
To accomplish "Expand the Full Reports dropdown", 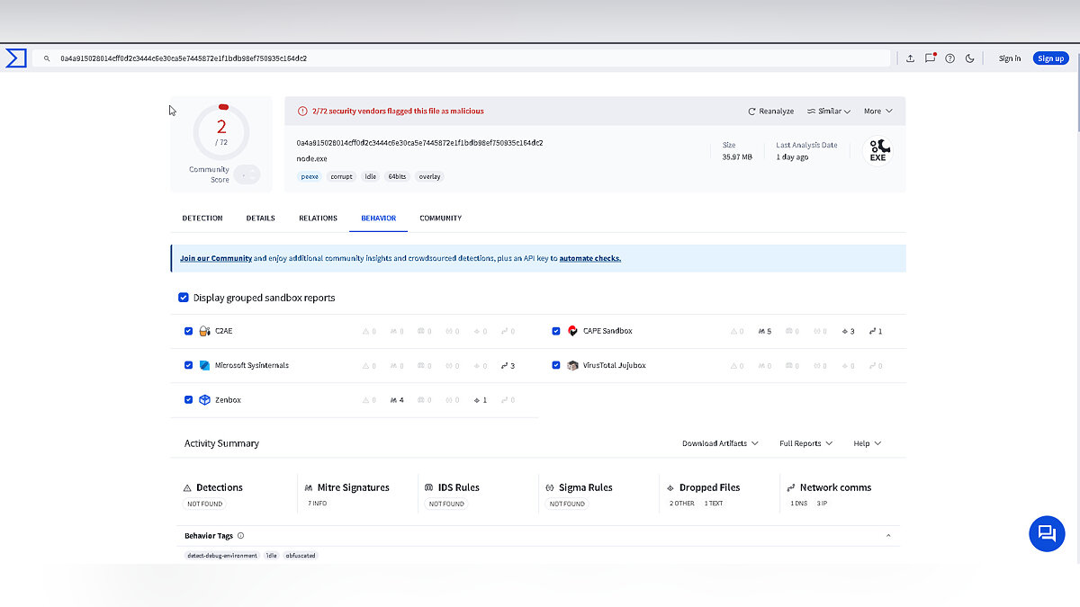I will (805, 443).
